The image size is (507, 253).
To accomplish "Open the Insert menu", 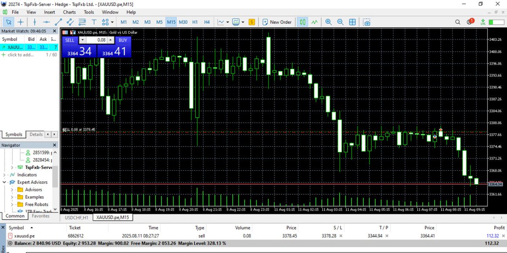I will click(x=49, y=12).
